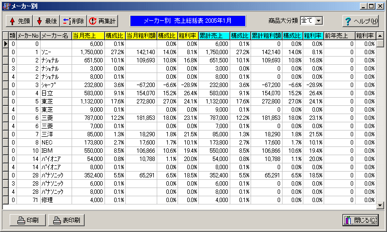Select the row selector with the current-record arrow
Viewport: 387px width, 232px height.
[x=5, y=44]
